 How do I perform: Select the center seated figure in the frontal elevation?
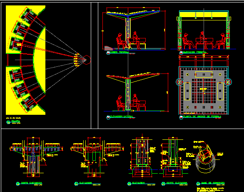point(203,40)
